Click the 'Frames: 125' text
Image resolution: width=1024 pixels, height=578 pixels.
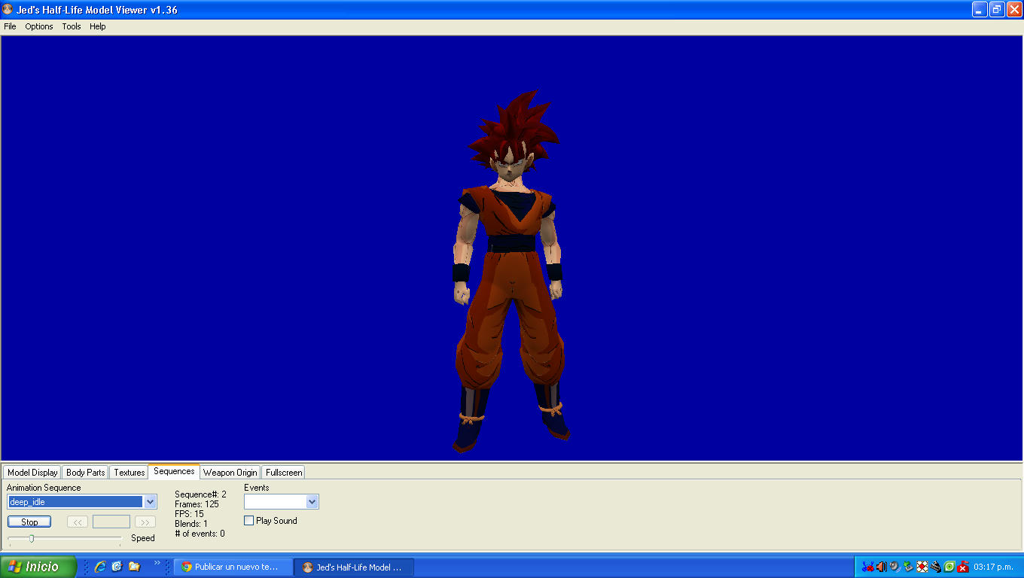197,504
